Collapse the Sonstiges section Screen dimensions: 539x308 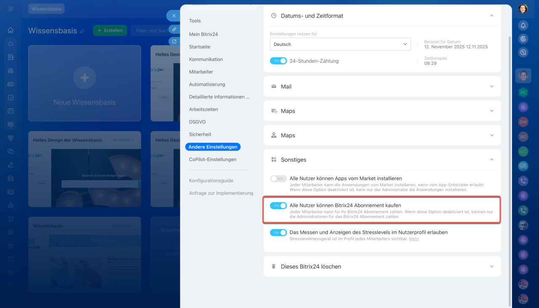pos(491,159)
